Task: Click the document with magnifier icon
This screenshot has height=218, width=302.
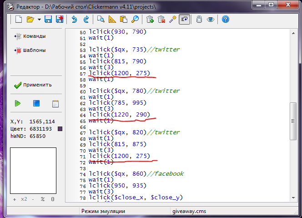Action: tap(101, 20)
